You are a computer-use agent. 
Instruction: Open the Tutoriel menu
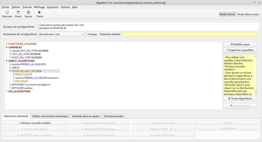[27, 7]
